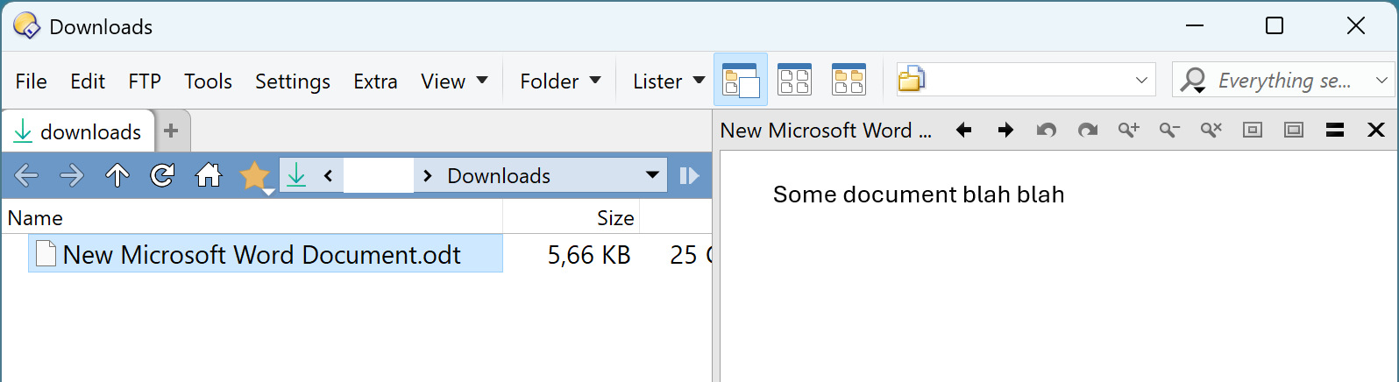The height and width of the screenshot is (382, 1399).
Task: Rotate the preview clockwise
Action: 1088,131
